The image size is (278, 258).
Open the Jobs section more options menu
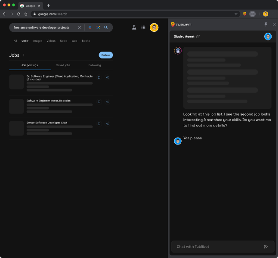tap(24, 55)
